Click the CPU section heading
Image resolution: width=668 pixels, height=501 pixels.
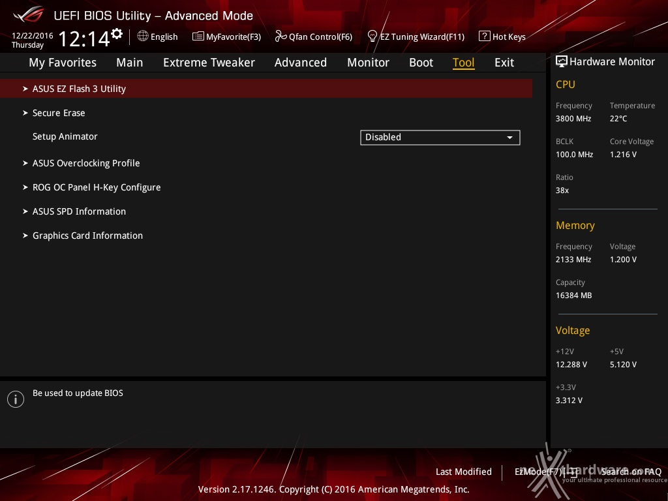point(566,84)
